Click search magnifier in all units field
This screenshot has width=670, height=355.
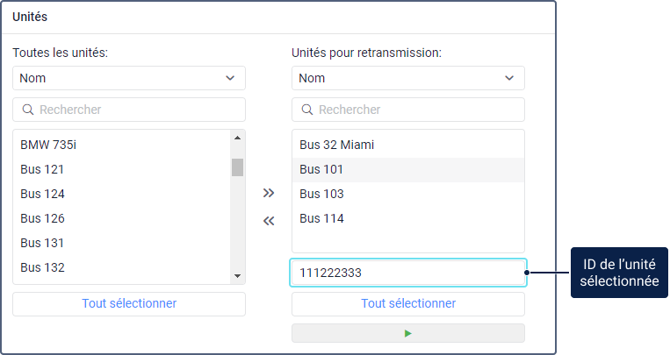tap(27, 110)
